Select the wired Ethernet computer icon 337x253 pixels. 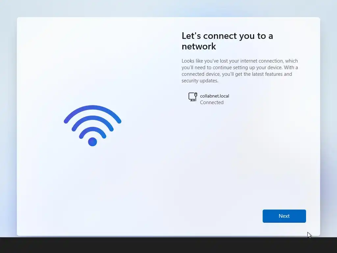193,97
